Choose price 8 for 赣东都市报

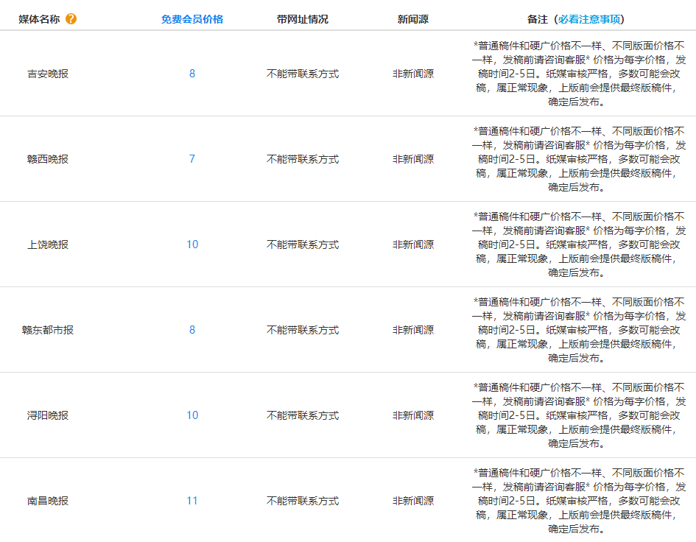point(192,330)
